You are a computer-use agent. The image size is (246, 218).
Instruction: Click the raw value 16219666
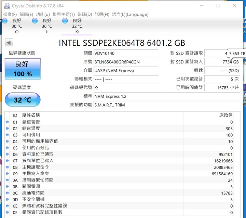click(x=223, y=161)
